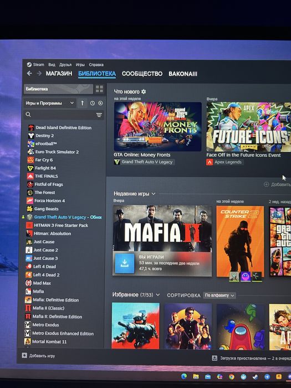Click Добавить игру button
This screenshot has height=388, width=291.
point(39,356)
